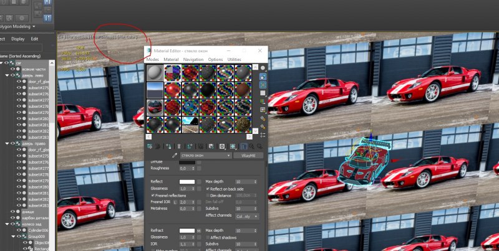Uncheck Reflect on back side checkbox
The width and height of the screenshot is (499, 251).
click(208, 189)
